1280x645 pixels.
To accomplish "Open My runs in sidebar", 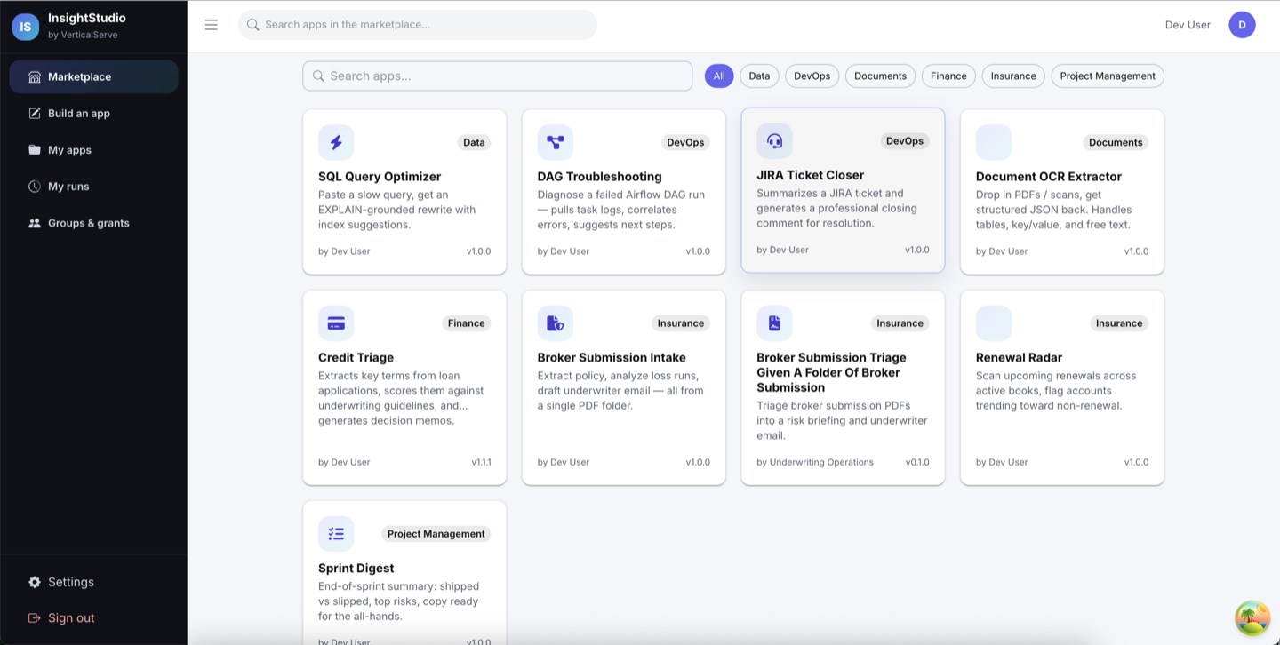I will click(93, 187).
